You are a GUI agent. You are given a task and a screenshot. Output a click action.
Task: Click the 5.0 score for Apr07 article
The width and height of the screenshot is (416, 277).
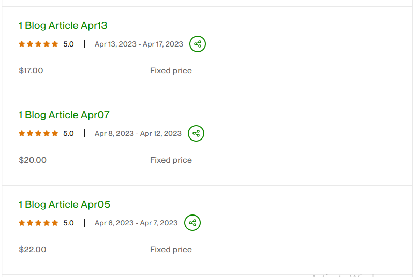coord(68,134)
